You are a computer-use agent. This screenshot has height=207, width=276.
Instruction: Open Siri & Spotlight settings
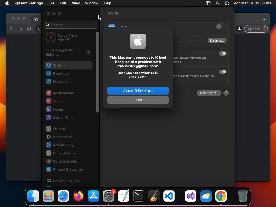(68, 161)
